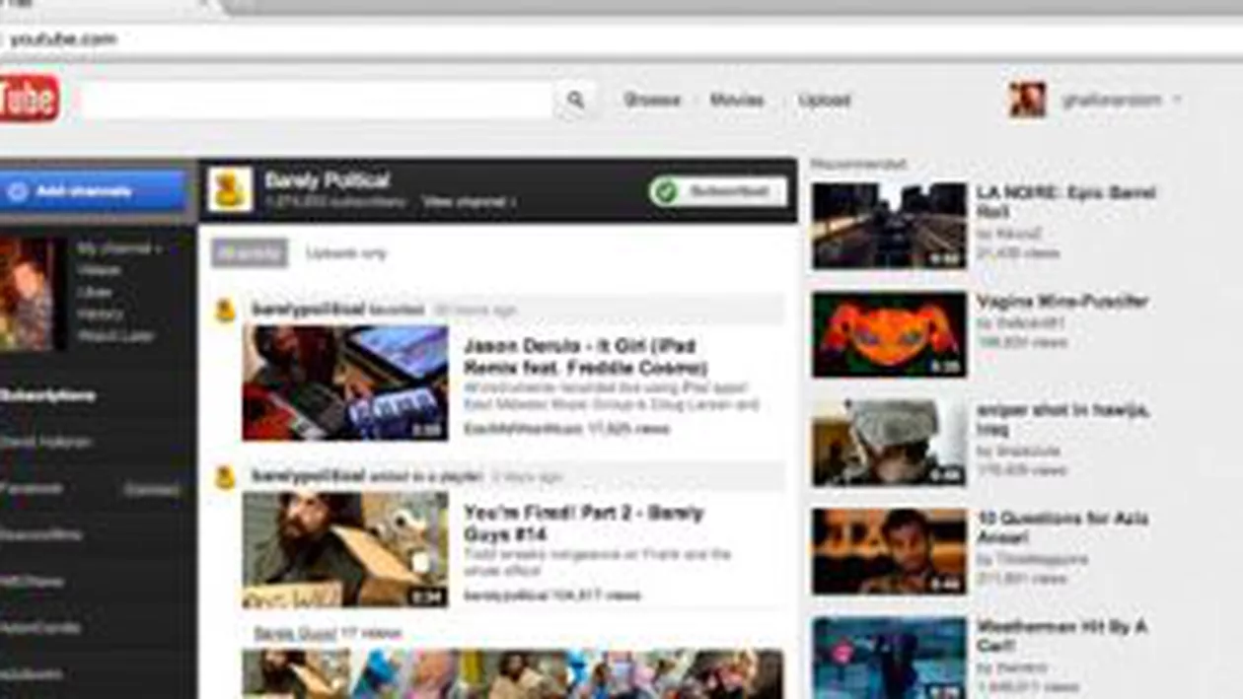The image size is (1243, 699).
Task: Click the profile photo in left sidebar
Action: coord(27,293)
